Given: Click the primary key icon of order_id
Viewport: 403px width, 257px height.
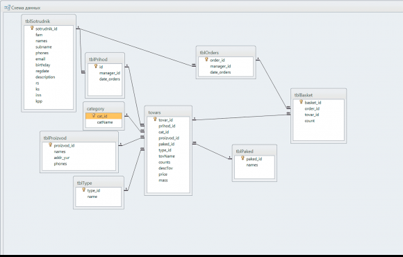Looking at the screenshot, I should tap(206, 59).
